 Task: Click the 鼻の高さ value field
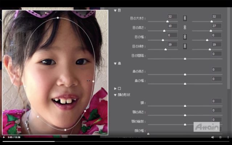(x=217, y=69)
